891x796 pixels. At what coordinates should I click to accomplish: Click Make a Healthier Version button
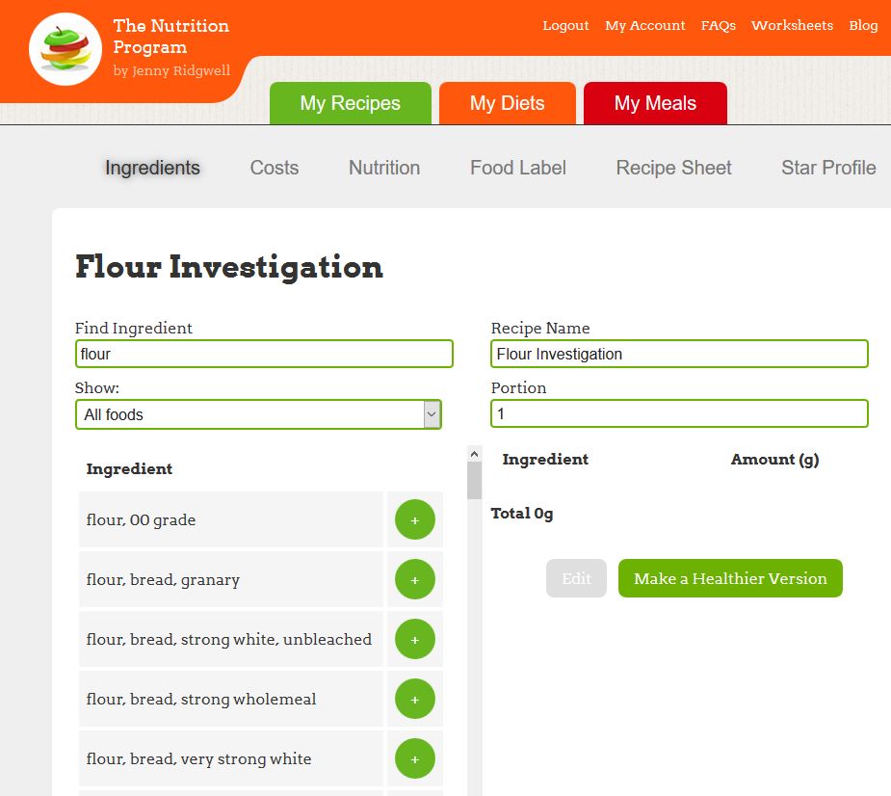pos(730,578)
